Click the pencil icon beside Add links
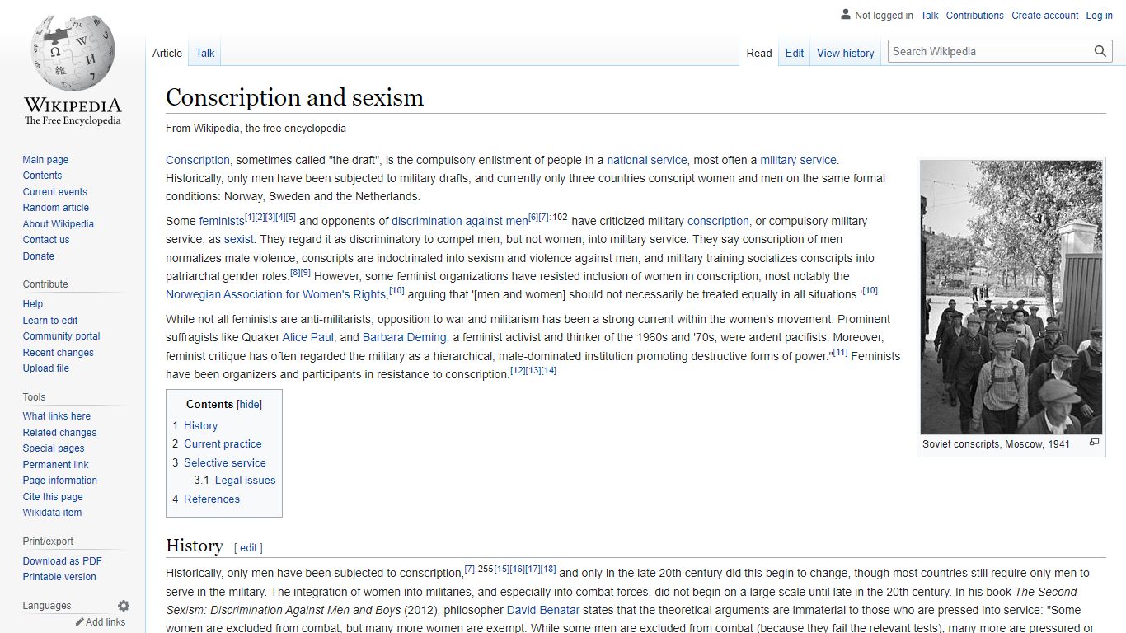 [80, 622]
